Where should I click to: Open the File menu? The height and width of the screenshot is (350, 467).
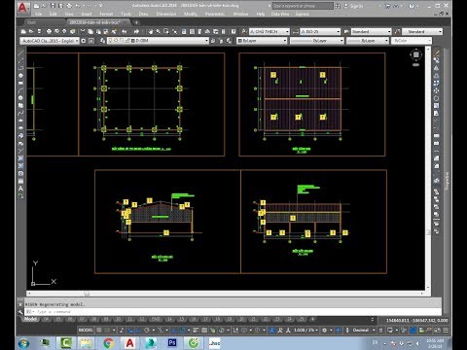point(38,14)
